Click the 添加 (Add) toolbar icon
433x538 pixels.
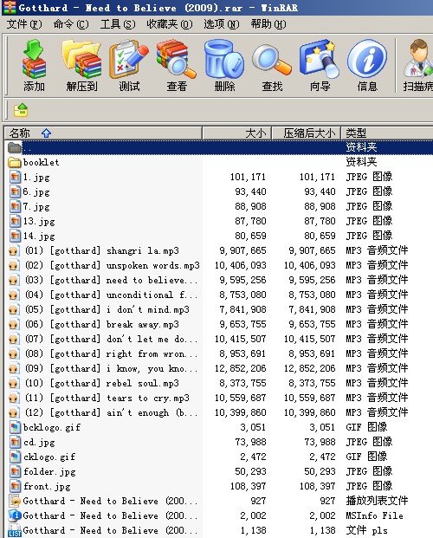pos(34,60)
